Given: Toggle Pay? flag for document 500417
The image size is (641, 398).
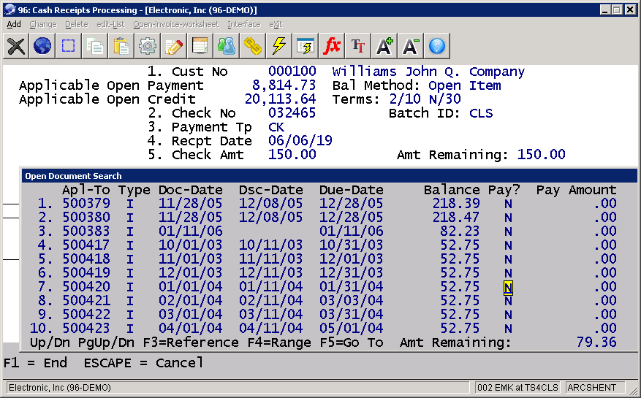Looking at the screenshot, I should tap(508, 245).
